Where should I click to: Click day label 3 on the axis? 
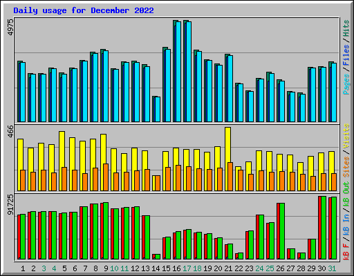(x=44, y=268)
